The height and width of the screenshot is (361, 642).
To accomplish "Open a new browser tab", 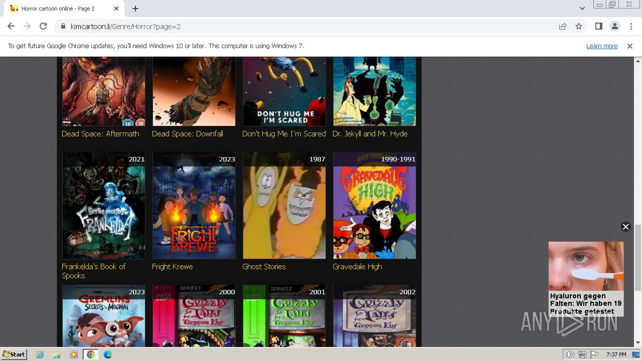I will 135,9.
